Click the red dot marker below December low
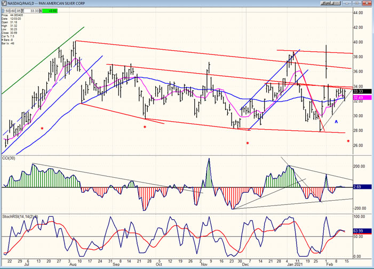The image size is (374, 269). point(248,143)
